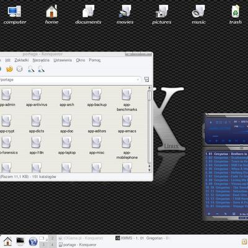Click the grey stop icon in Konqueror toolbar
Screen dimensions: 248x248
point(19,69)
